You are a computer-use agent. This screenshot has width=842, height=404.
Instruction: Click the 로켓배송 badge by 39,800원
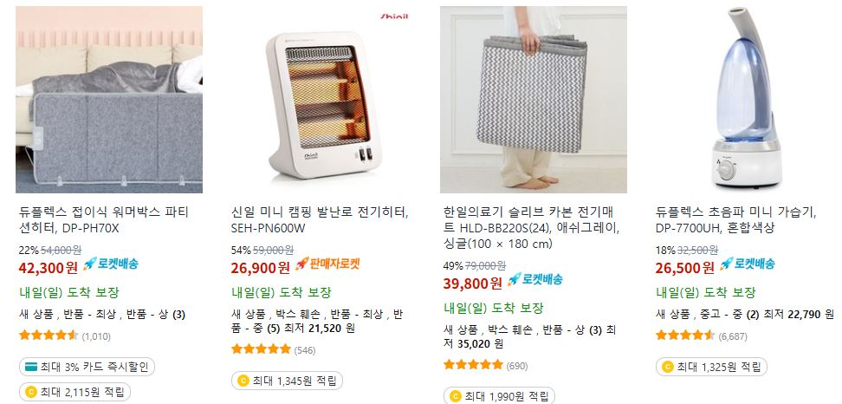[x=534, y=279]
